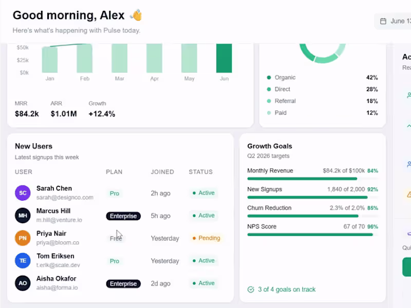Screen dimensions: 411x308
Task: Click the New Signups progress bar
Action: (313, 197)
